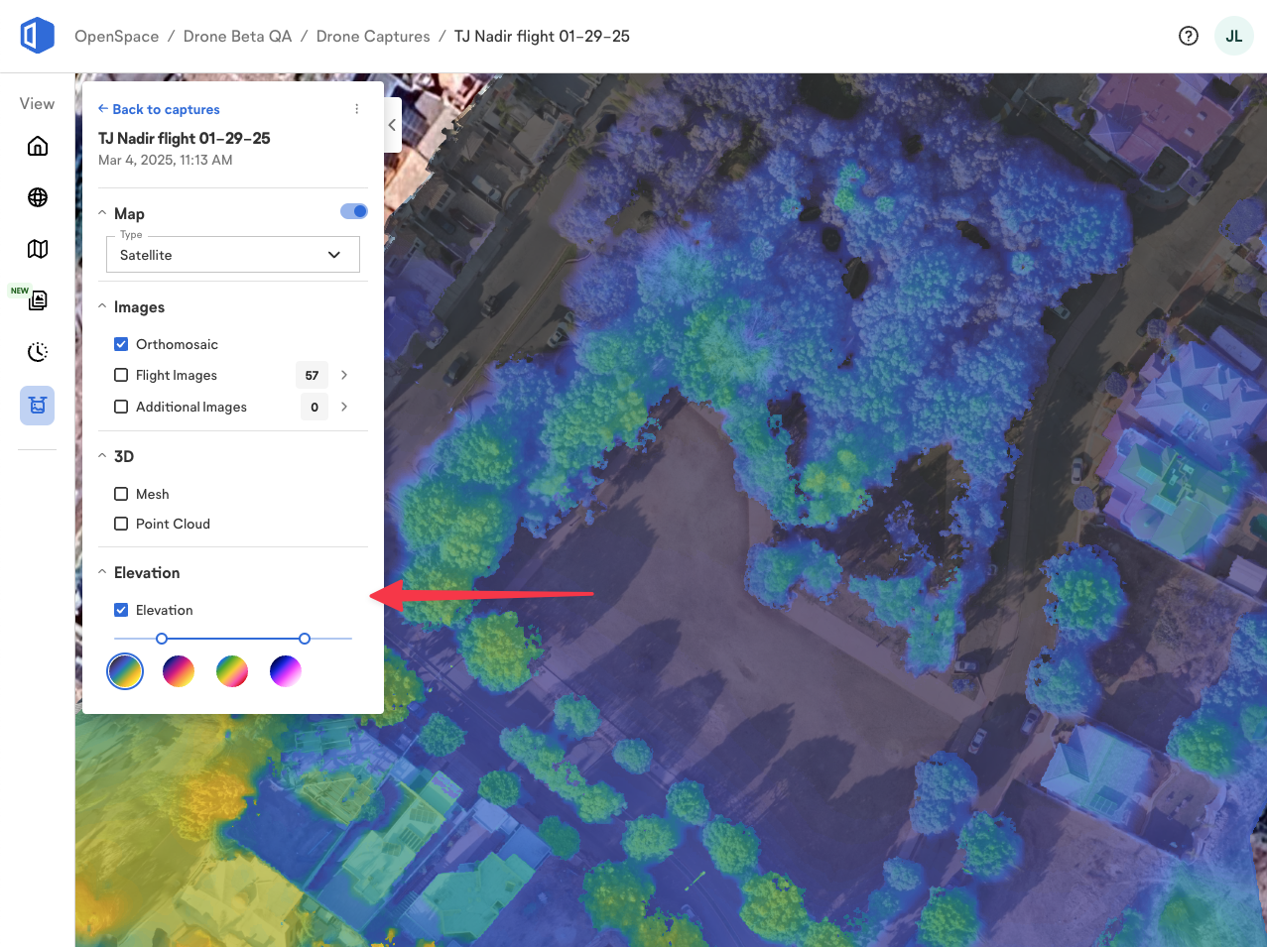Expand the Flight Images list arrow
Image resolution: width=1267 pixels, height=947 pixels.
(x=344, y=375)
